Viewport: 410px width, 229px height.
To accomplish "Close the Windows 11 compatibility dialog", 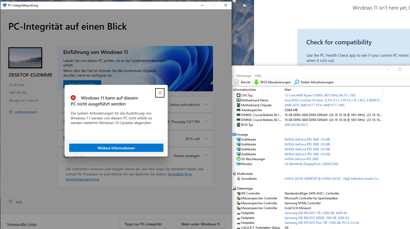I will point(160,93).
